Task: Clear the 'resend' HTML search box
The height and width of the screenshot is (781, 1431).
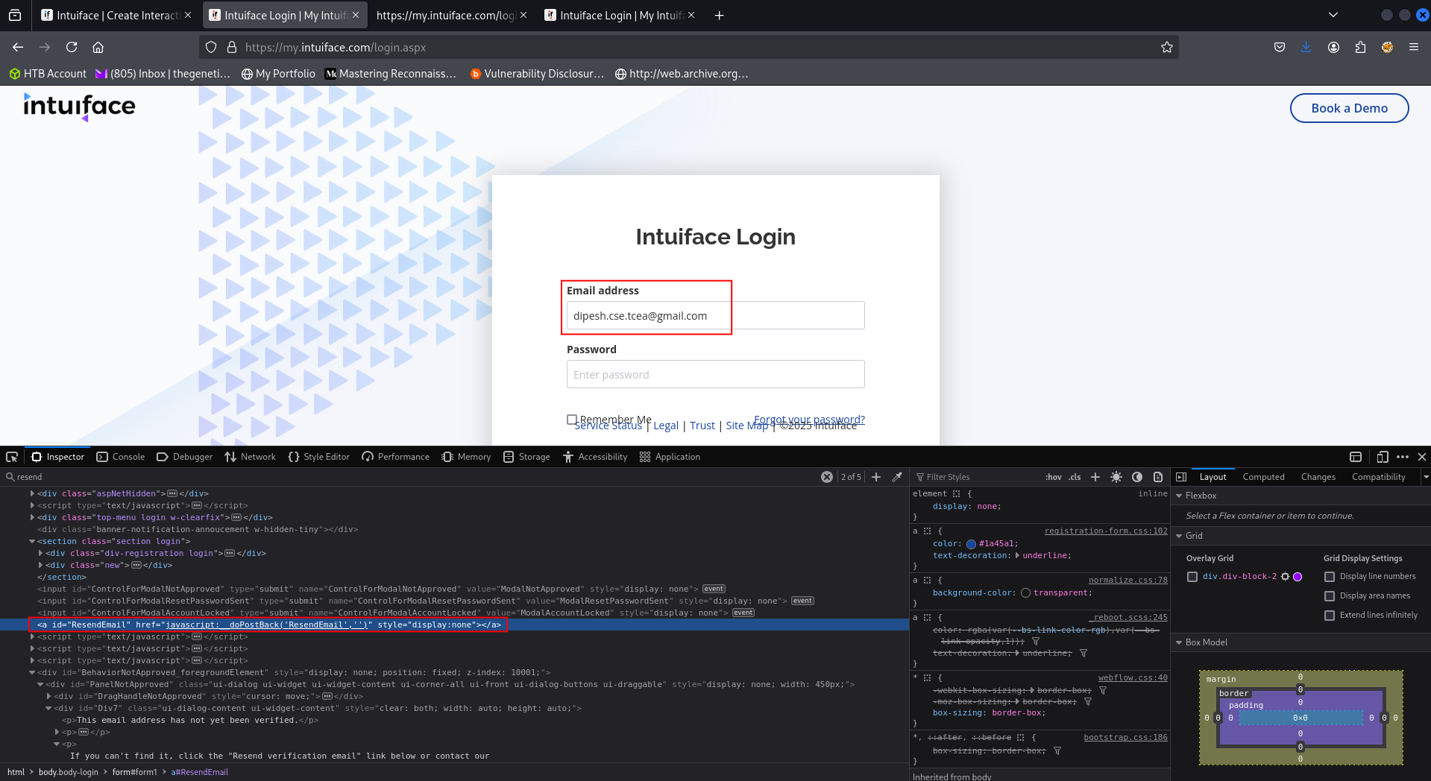Action: pyautogui.click(x=827, y=477)
